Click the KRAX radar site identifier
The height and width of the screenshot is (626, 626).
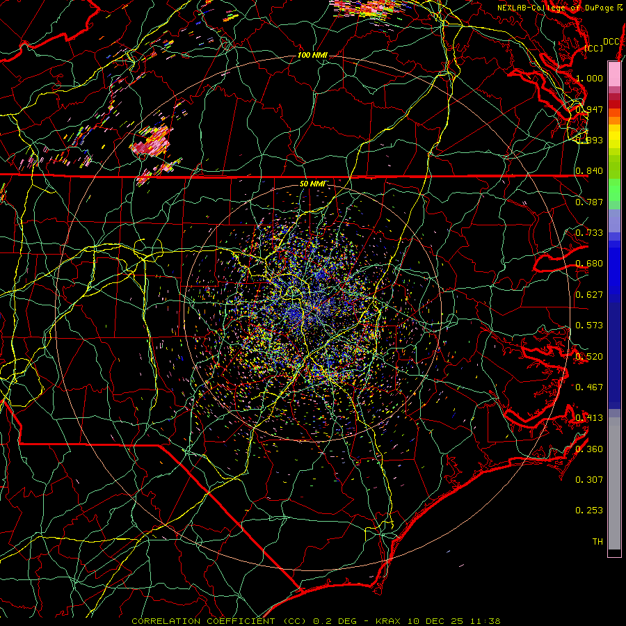click(387, 621)
